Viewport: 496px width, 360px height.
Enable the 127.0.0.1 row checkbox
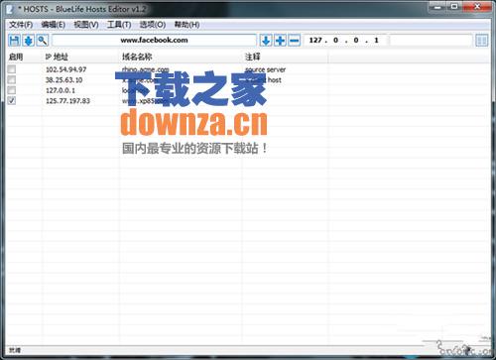(12, 90)
